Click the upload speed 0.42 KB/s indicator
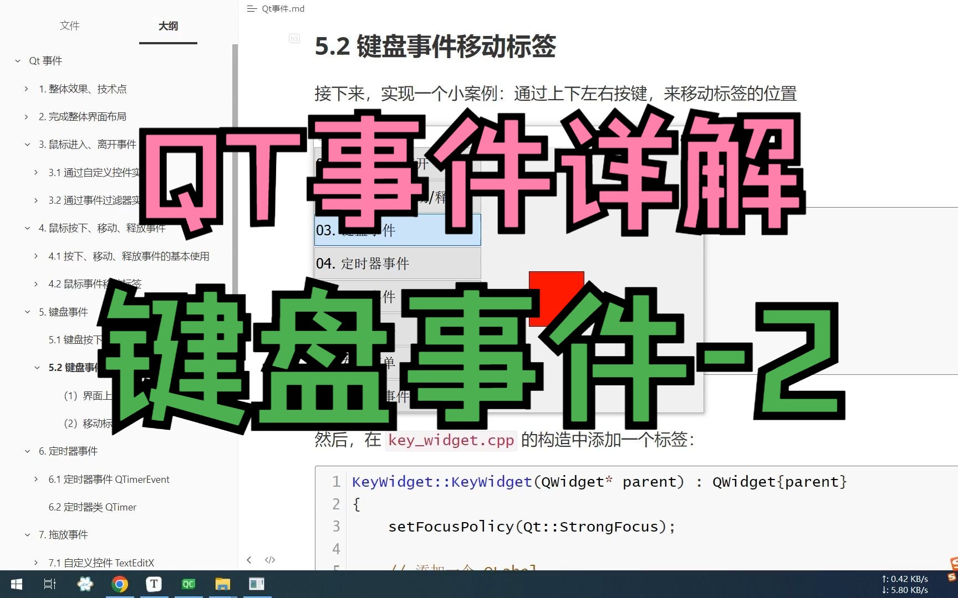The height and width of the screenshot is (598, 958). click(905, 579)
